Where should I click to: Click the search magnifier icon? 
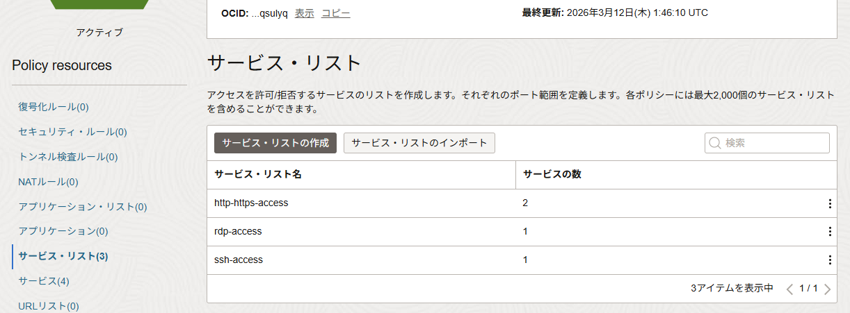point(714,143)
